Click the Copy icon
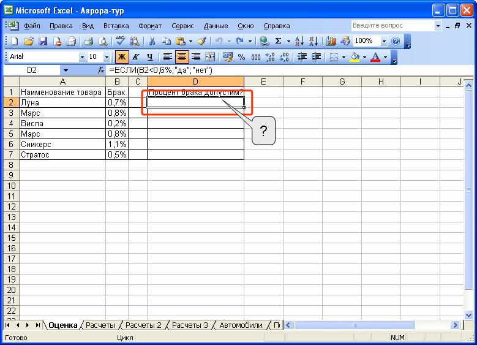This screenshot has width=477, height=345. click(166, 41)
